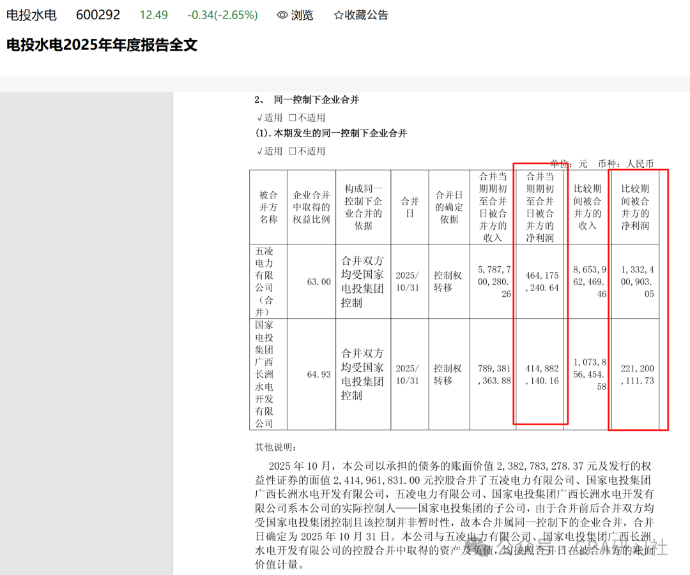690x575 pixels.
Task: Open the 电投水电 stock name link
Action: point(31,15)
